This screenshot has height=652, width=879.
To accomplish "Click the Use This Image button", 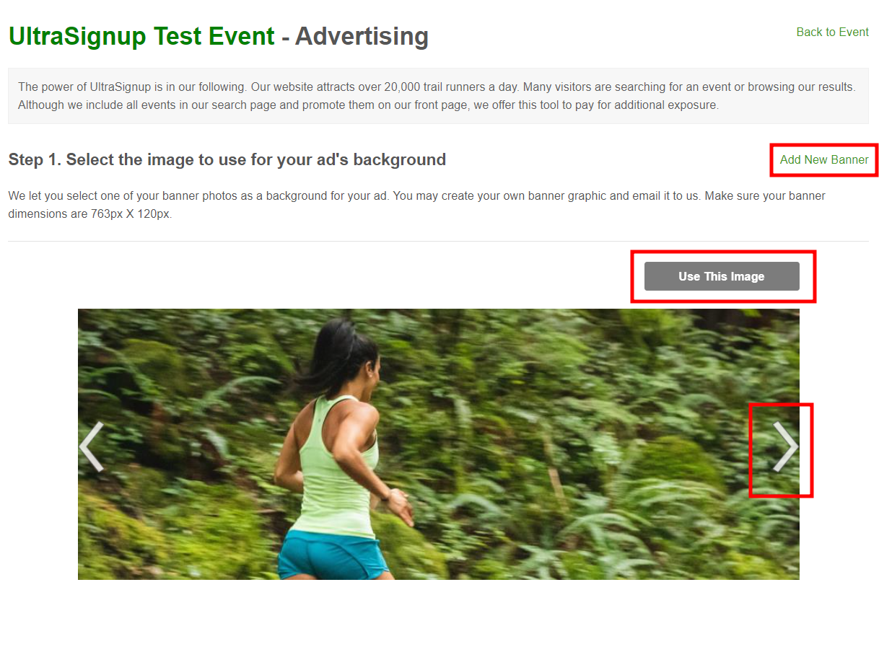I will [x=722, y=276].
